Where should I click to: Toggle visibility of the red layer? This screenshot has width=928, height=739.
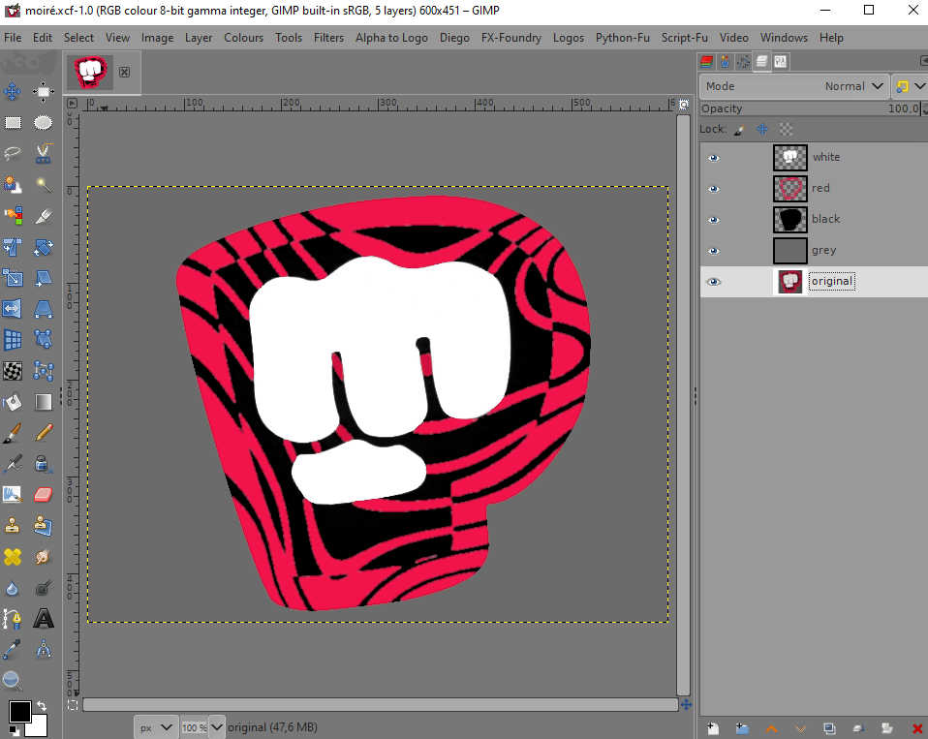click(x=714, y=189)
